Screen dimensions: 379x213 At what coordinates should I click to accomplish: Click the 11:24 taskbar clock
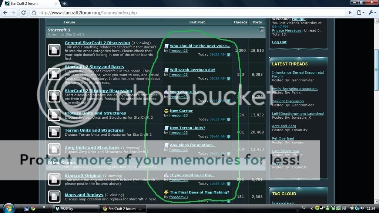pos(371,208)
